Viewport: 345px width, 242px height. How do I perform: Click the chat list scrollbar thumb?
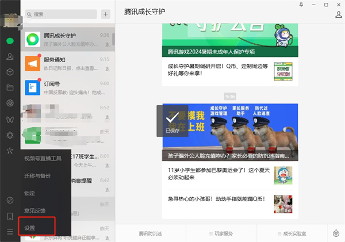pos(113,39)
